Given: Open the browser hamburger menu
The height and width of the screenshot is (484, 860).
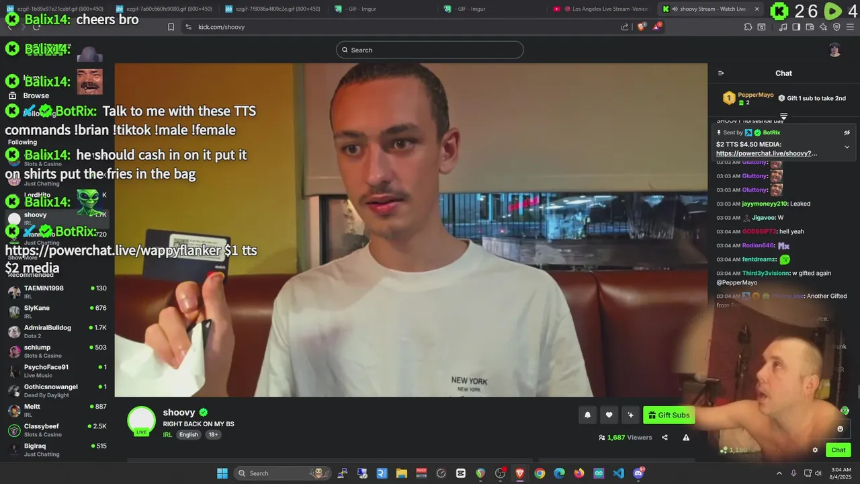Looking at the screenshot, I should (x=850, y=27).
